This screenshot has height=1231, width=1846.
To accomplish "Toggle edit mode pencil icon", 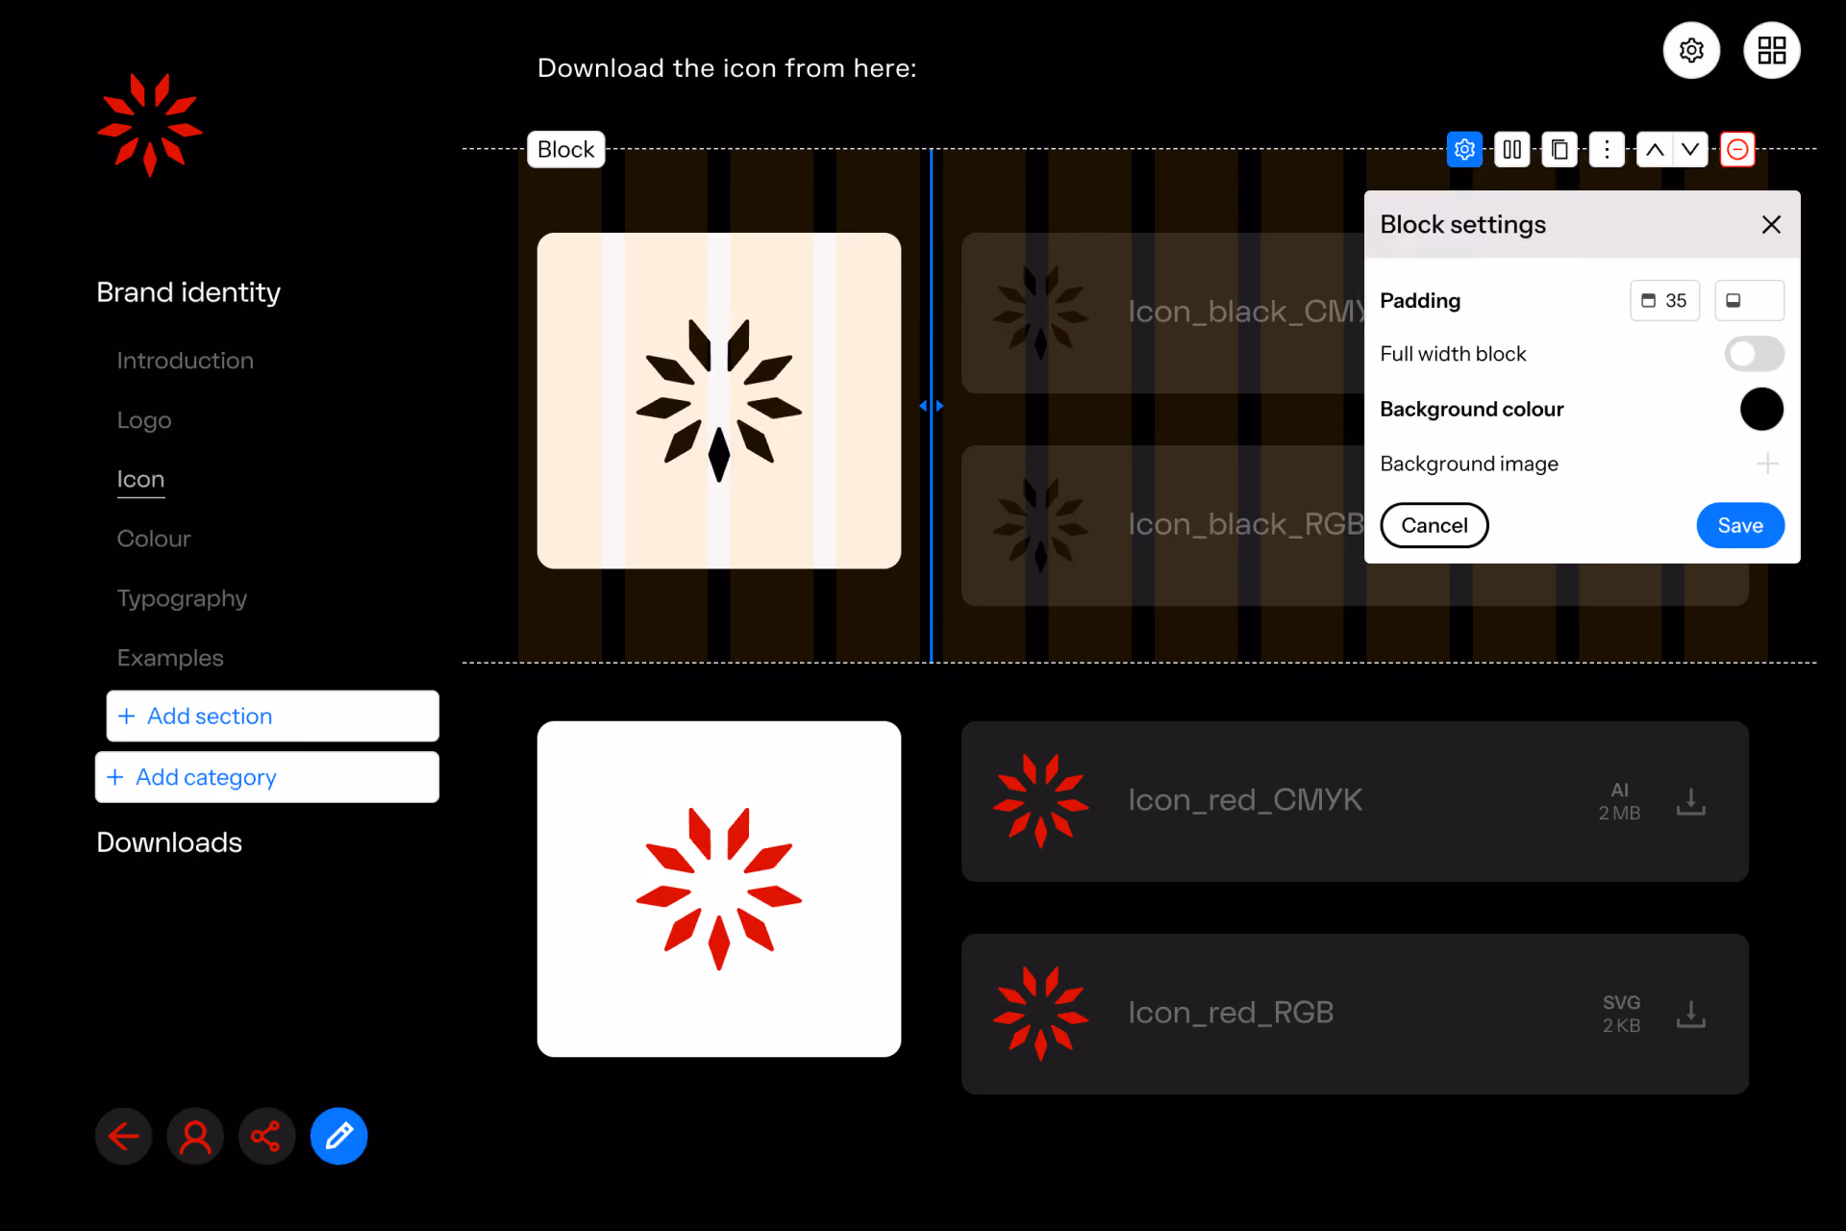I will click(338, 1137).
